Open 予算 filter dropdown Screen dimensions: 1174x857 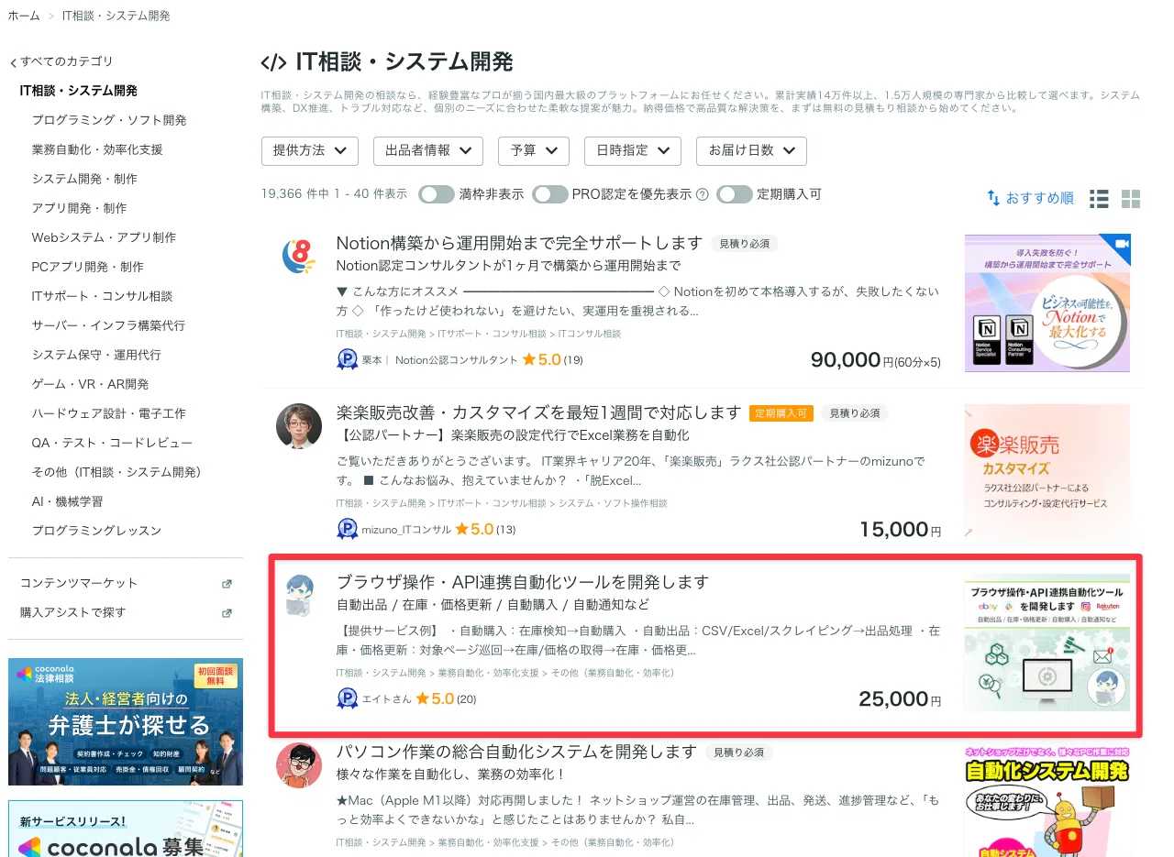pyautogui.click(x=534, y=150)
